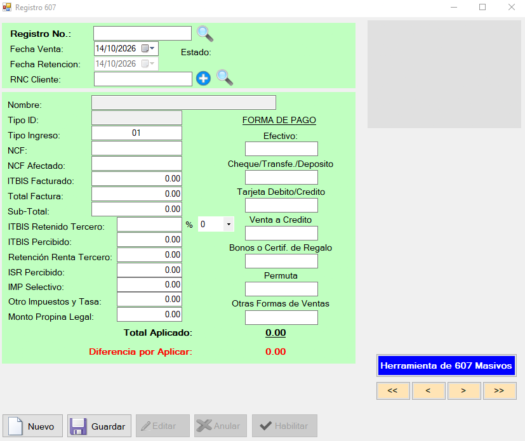Focus the Permuta payment field
525x441 pixels.
[x=281, y=289]
